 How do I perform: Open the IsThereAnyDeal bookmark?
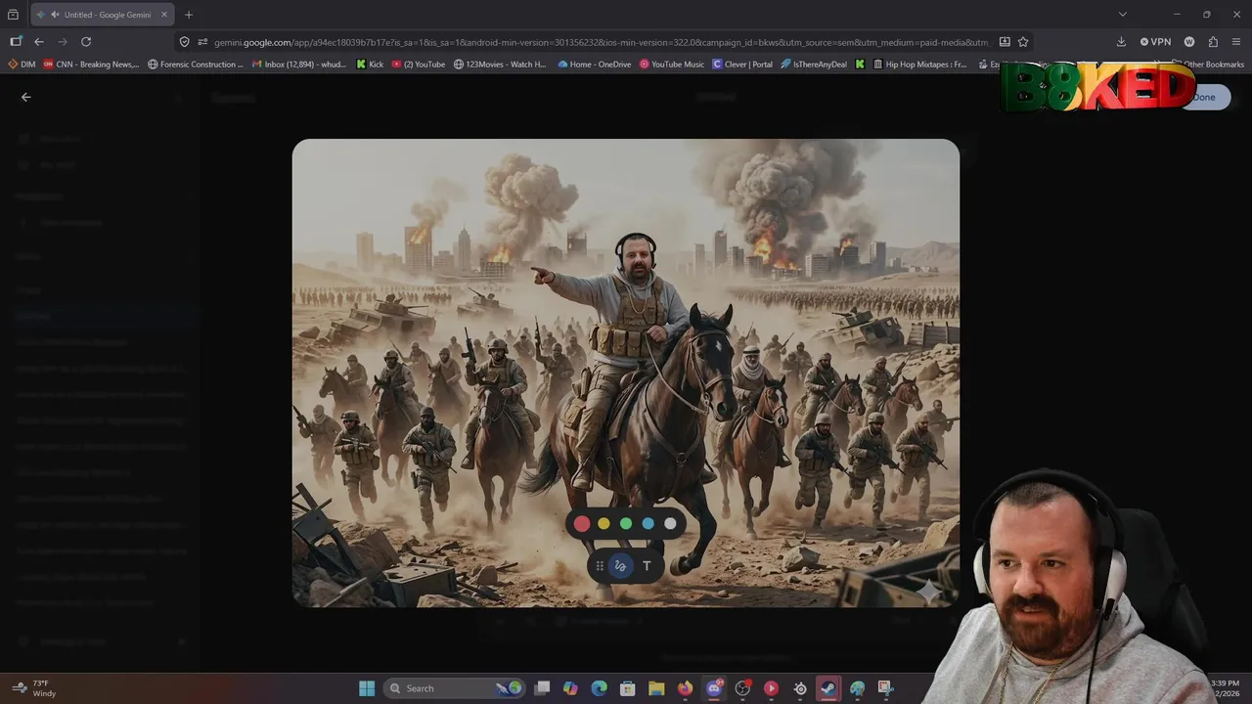(815, 65)
